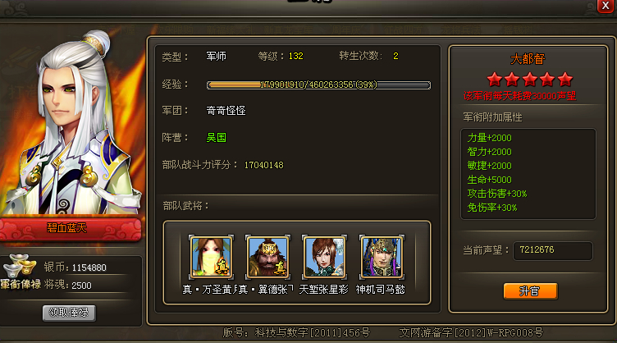Screen dimensions: 617x343
Task: Select the 真·翼德张飞 general portrait
Action: pyautogui.click(x=267, y=257)
